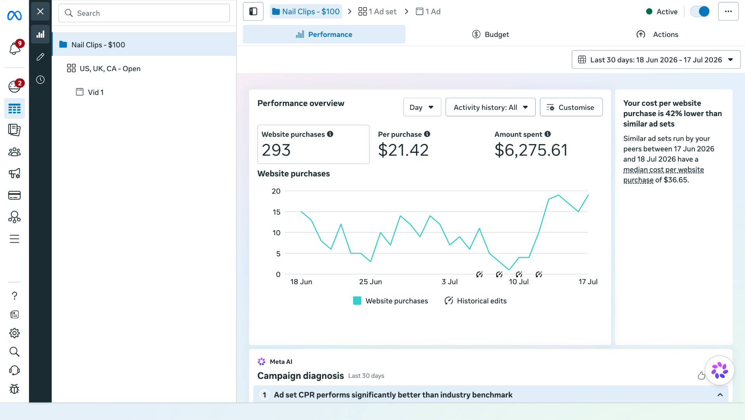745x420 pixels.
Task: Open notifications bell with 9 alerts
Action: pos(15,49)
